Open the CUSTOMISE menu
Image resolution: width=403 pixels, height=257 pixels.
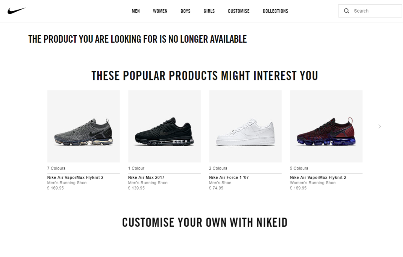pos(238,11)
